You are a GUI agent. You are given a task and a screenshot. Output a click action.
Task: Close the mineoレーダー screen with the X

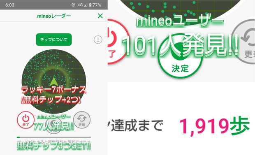point(100,16)
